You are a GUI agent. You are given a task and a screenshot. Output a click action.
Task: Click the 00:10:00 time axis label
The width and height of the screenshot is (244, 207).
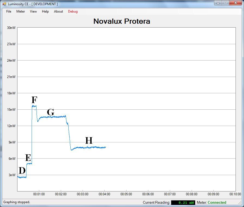point(235,194)
